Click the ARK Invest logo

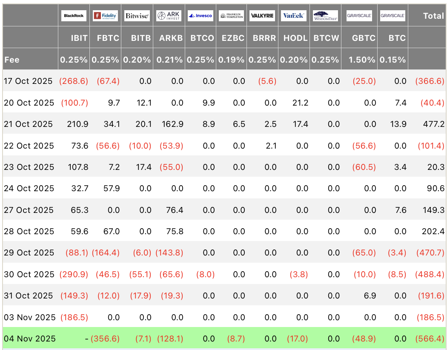169,16
